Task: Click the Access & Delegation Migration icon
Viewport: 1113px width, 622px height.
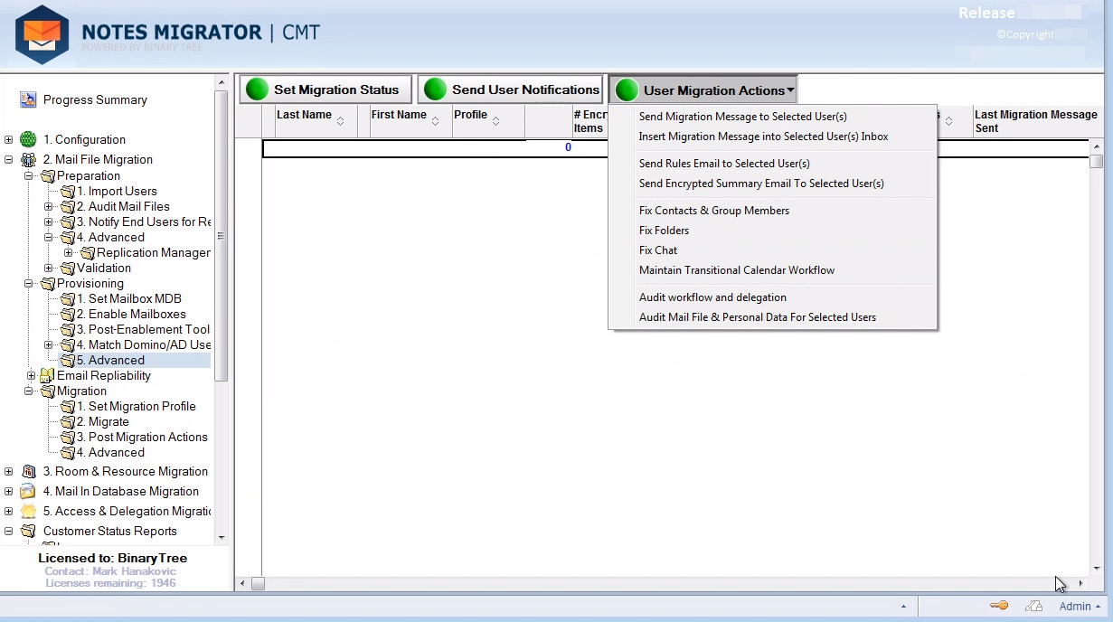Action: click(x=28, y=511)
